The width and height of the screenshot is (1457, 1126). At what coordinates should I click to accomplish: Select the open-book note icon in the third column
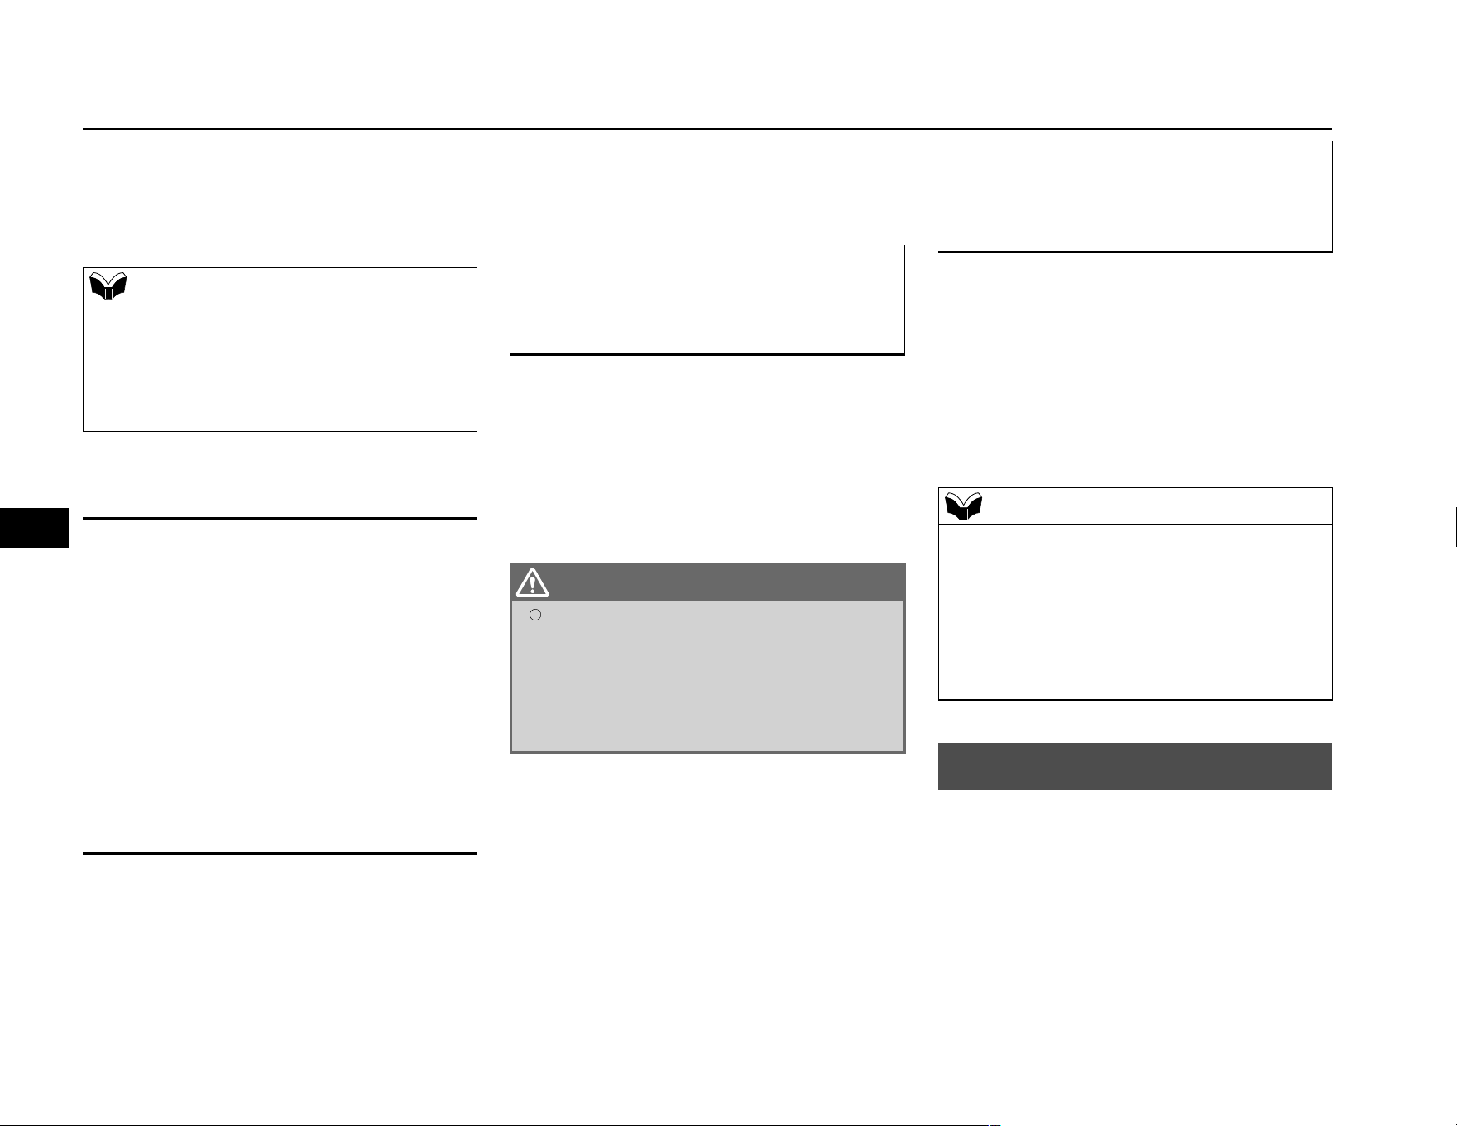click(964, 506)
